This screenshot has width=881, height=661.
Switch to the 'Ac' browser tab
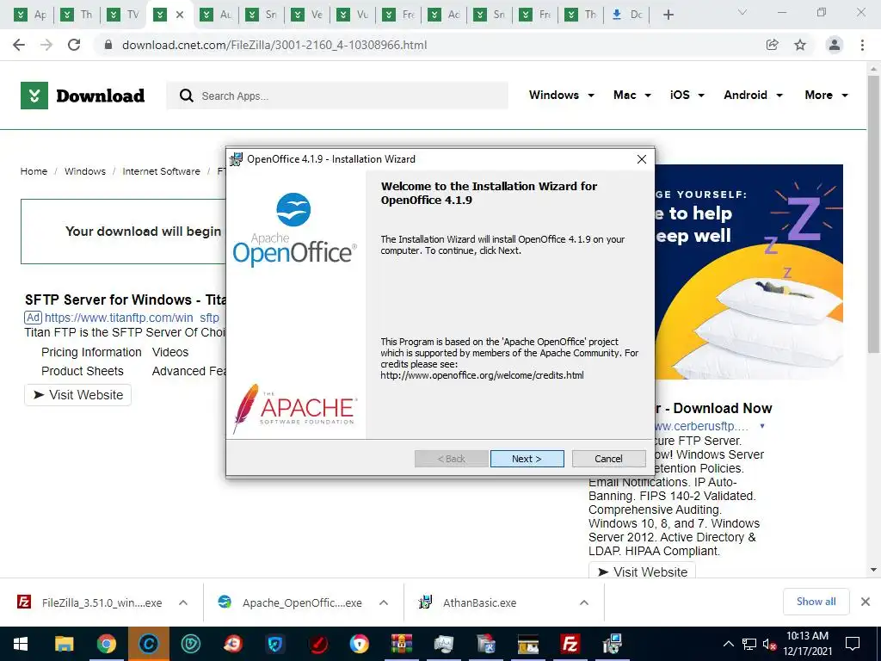click(445, 15)
